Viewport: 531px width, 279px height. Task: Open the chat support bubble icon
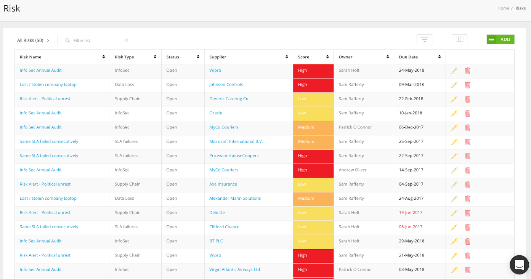click(519, 265)
